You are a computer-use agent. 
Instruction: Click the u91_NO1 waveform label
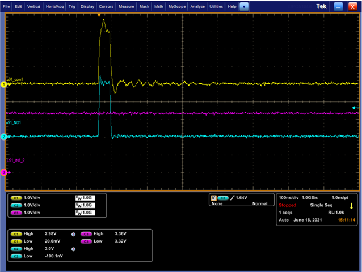[14, 122]
